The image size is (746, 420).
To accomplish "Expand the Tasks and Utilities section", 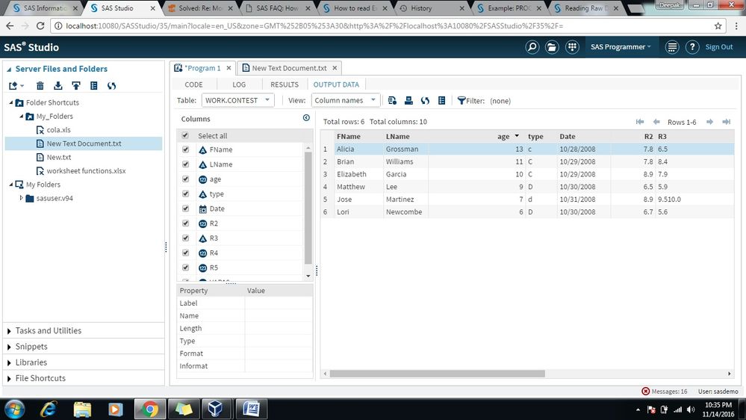I will pyautogui.click(x=9, y=331).
